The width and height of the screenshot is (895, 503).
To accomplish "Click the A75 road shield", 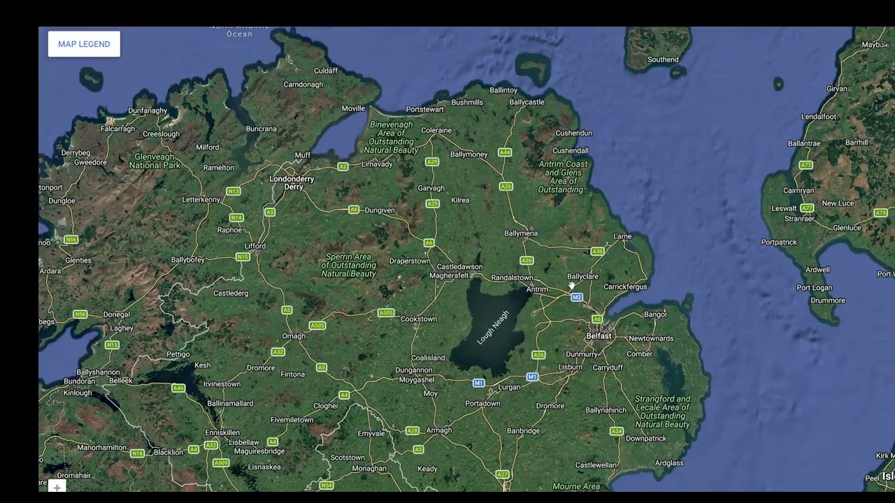I will (x=881, y=213).
